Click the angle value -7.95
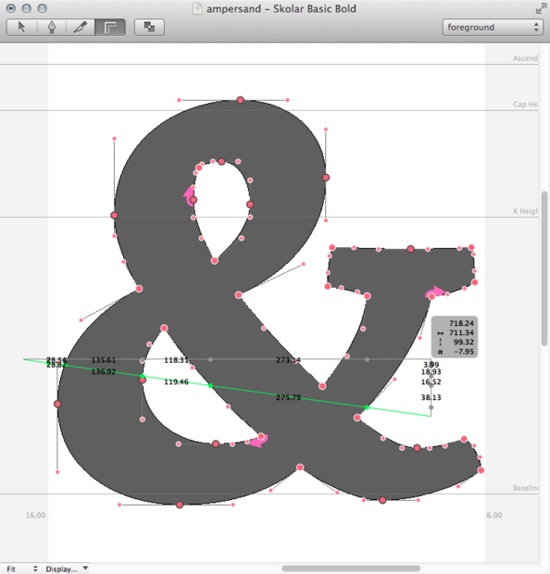Viewport: 550px width, 574px height. click(463, 352)
